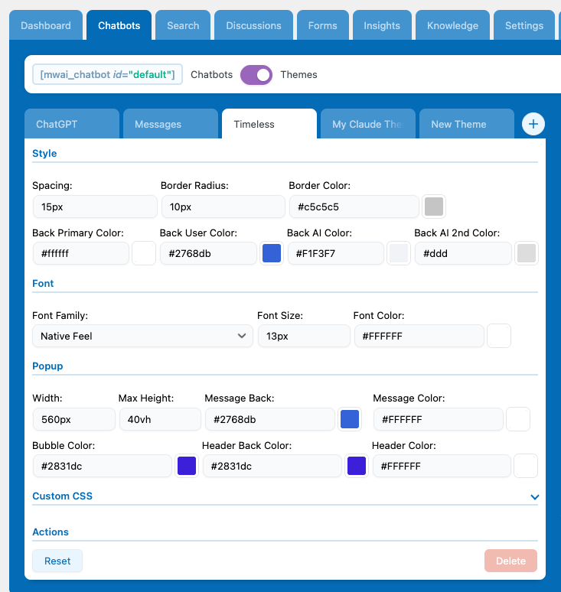Click the Actions section heading
561x592 pixels.
point(51,532)
